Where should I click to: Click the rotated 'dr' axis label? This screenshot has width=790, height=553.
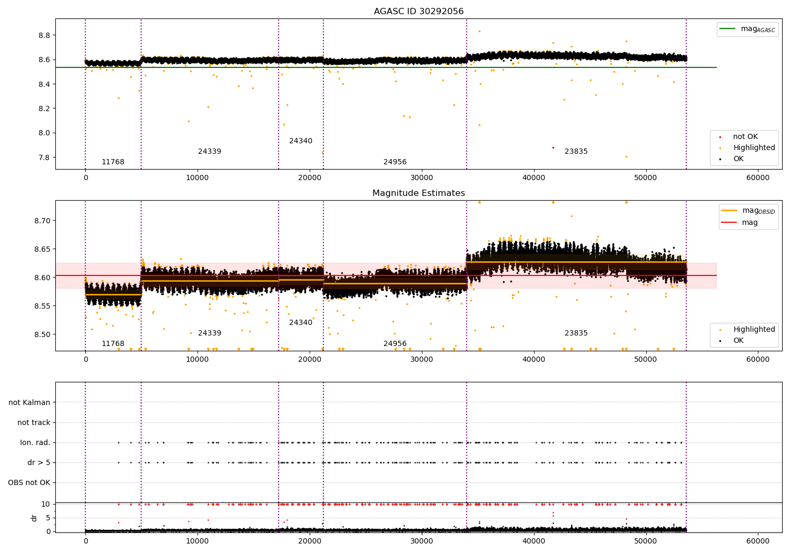[x=34, y=518]
